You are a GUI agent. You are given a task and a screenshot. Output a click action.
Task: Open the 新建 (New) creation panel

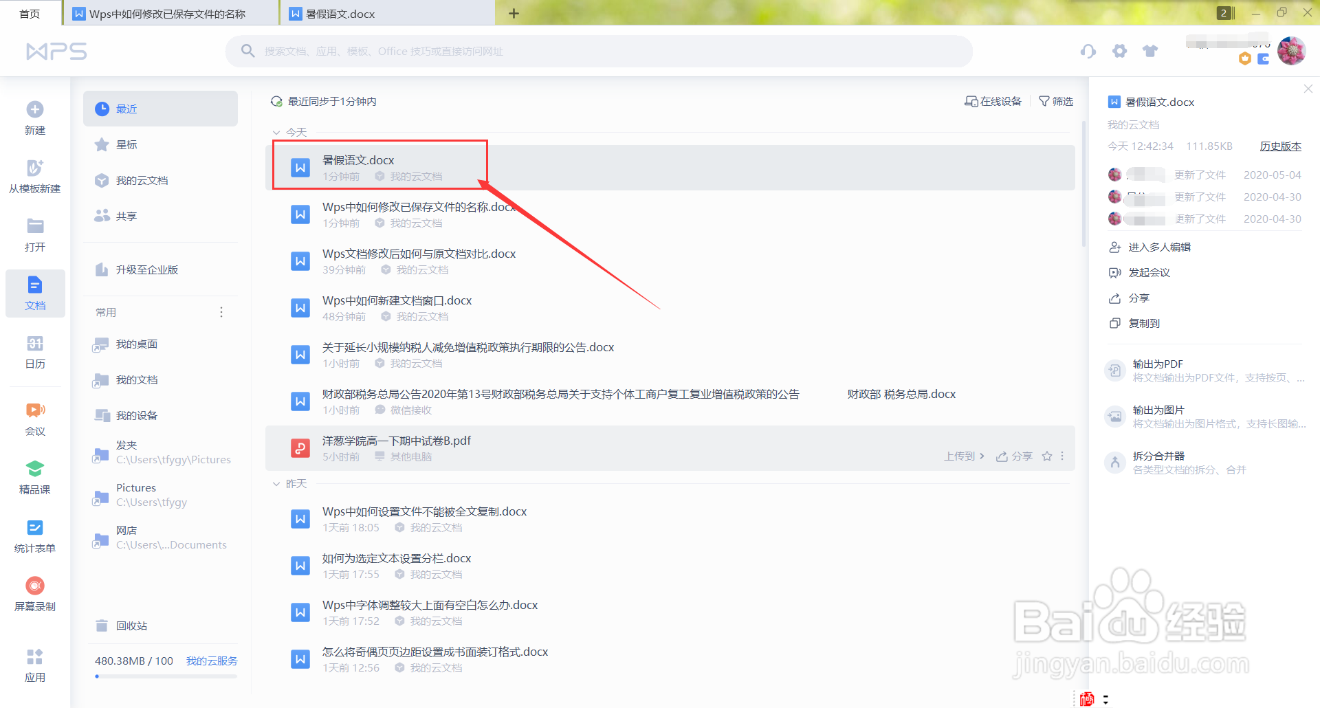[34, 115]
